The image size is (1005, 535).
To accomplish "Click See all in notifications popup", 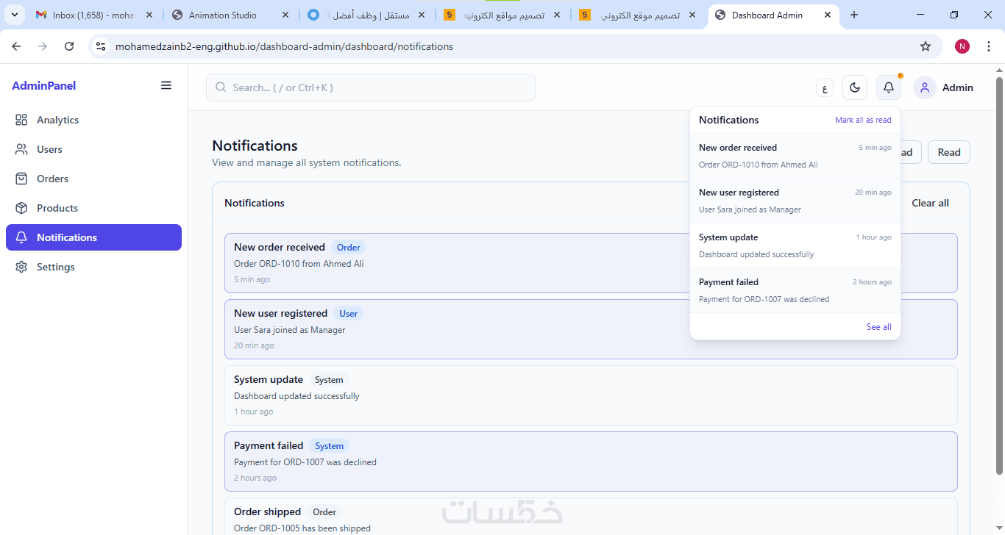I will tap(878, 327).
